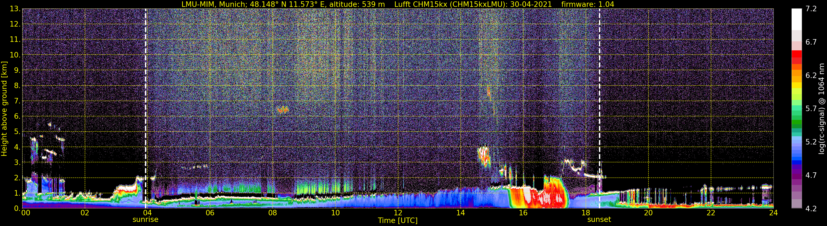
Task: Click the colorbar tick value 6.7
Action: [811, 42]
